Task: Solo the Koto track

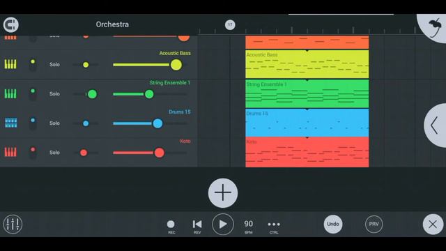Action: click(x=54, y=153)
